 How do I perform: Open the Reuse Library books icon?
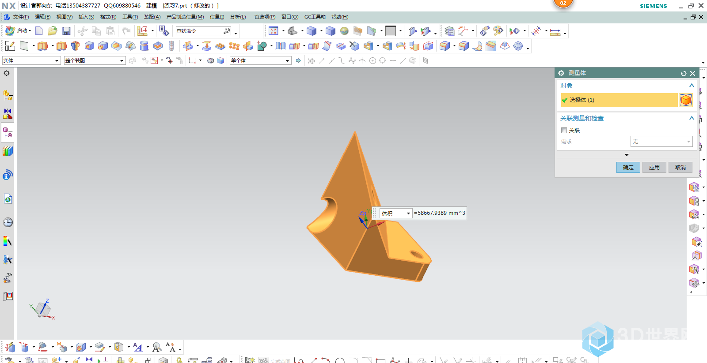click(8, 151)
